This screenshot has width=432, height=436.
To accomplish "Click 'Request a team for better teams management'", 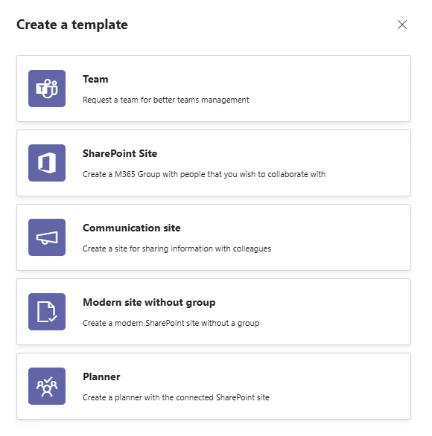I will [x=166, y=100].
